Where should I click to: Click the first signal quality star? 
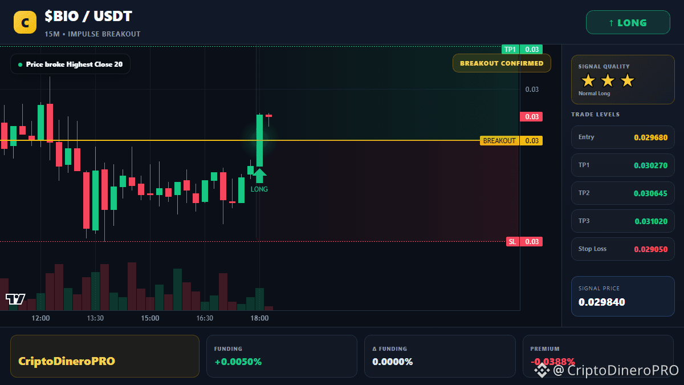coord(588,80)
